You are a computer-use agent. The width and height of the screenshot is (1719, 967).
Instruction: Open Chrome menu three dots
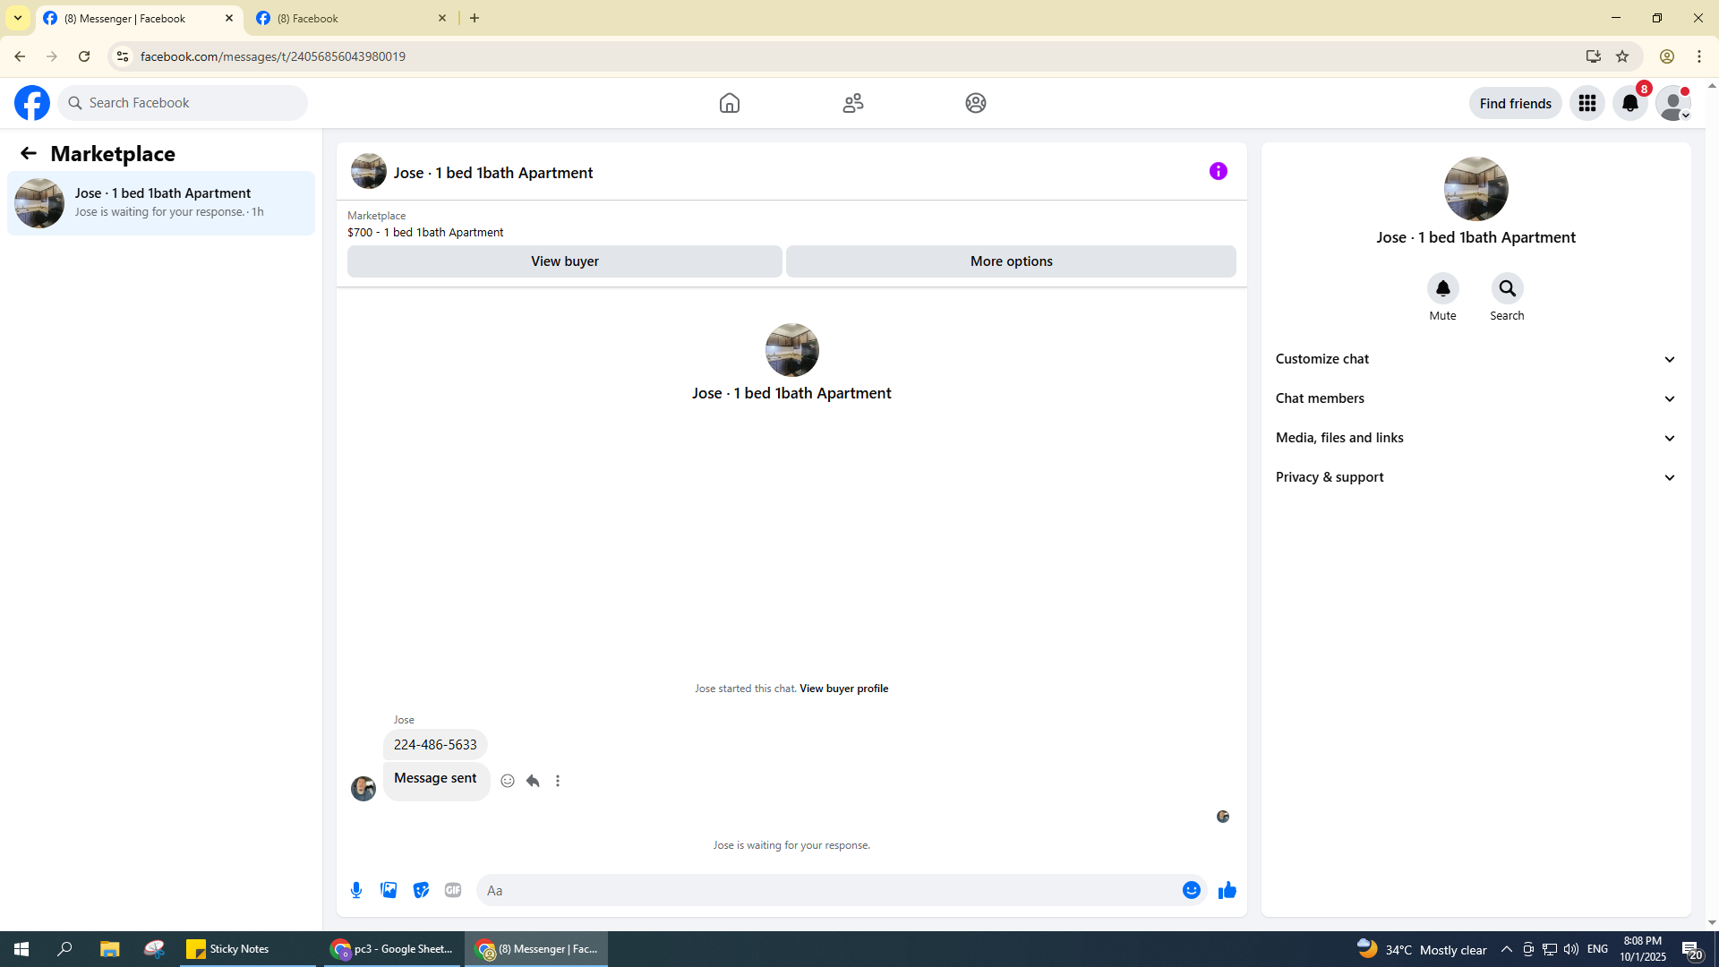[x=1699, y=56]
